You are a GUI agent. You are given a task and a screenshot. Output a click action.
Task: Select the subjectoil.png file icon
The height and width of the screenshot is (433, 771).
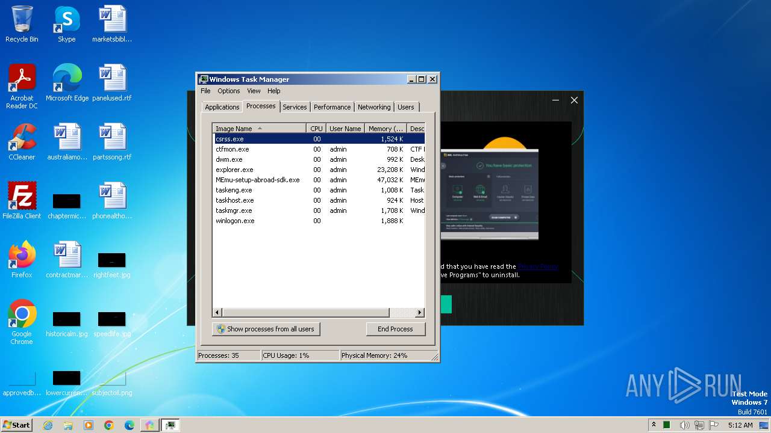[112, 382]
